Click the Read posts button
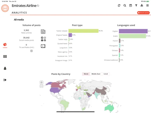The height and width of the screenshot is (113, 151). [x=143, y=13]
